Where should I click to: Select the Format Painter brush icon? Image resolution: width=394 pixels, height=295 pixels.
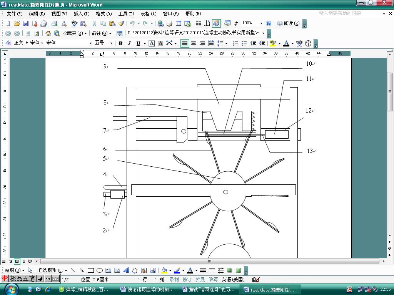point(121,23)
